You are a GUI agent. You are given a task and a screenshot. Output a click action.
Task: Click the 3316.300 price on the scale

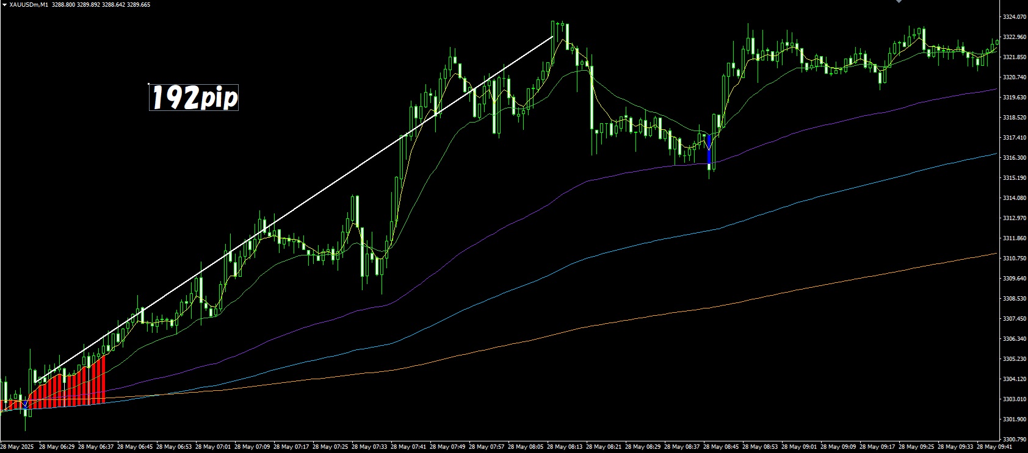[x=1013, y=158]
